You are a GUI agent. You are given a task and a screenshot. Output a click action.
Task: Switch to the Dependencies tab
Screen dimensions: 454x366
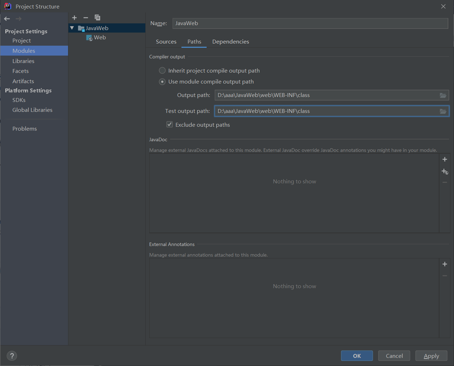click(231, 42)
